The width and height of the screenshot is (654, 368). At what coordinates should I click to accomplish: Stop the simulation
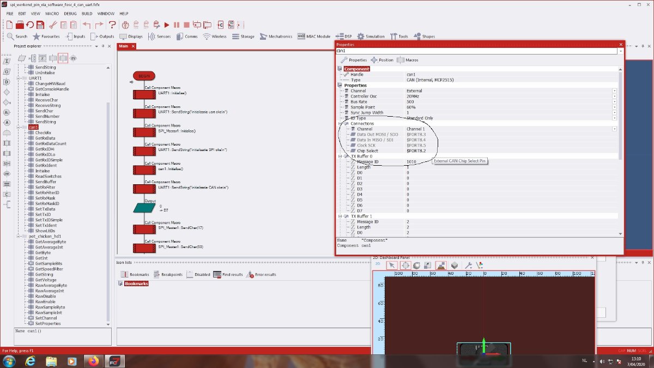tap(186, 25)
